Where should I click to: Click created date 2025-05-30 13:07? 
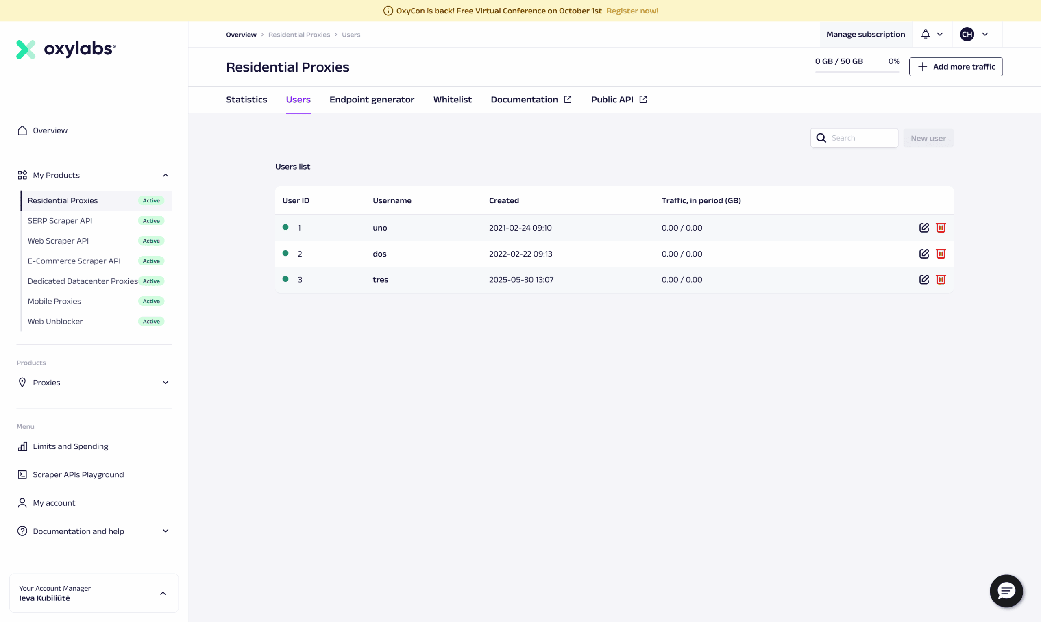click(x=521, y=280)
